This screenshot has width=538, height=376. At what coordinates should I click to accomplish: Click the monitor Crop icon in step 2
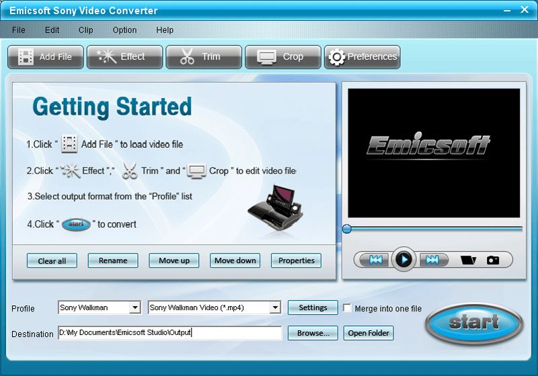[x=196, y=172]
